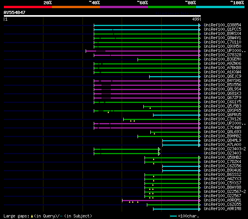
Task: Click on UniRef100_Q6EJC9
Action: (x=222, y=76)
